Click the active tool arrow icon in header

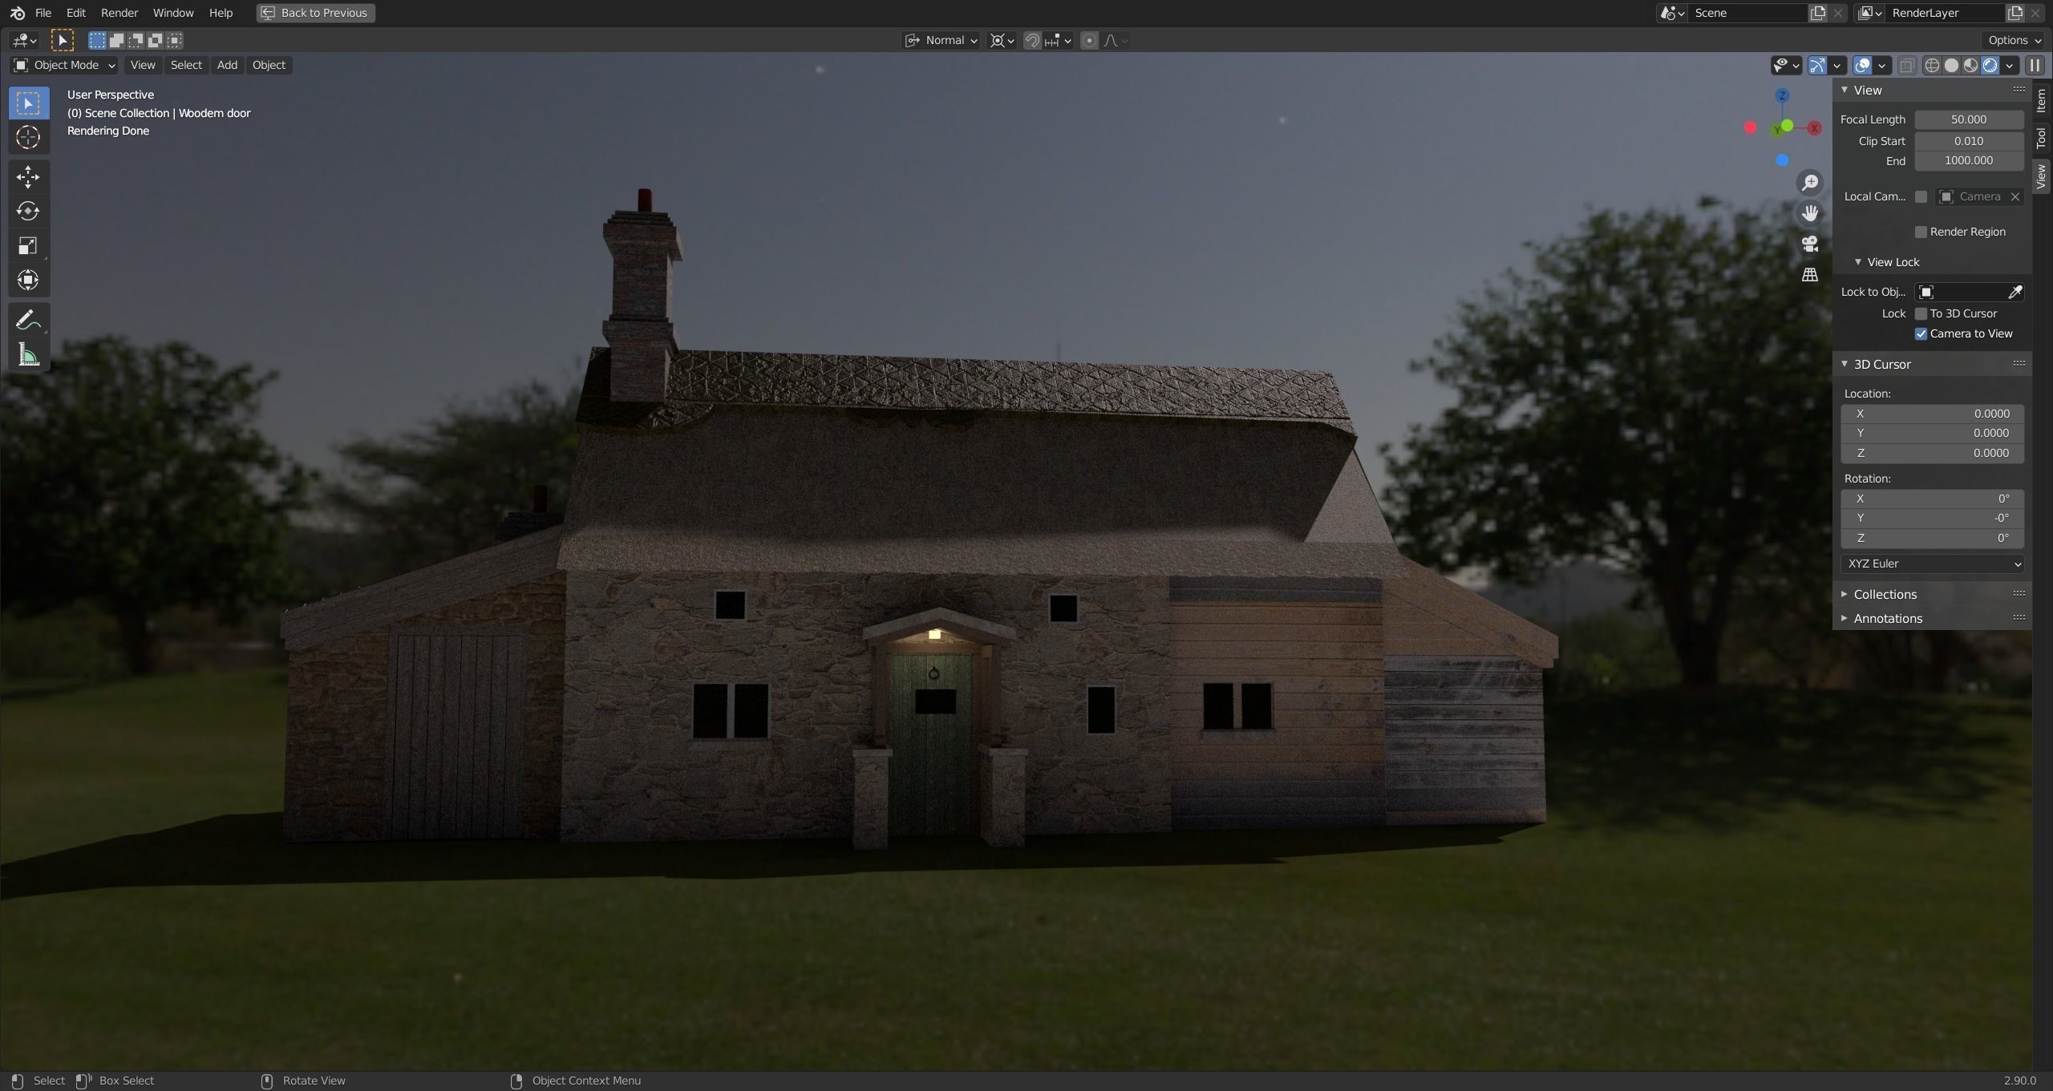point(62,40)
